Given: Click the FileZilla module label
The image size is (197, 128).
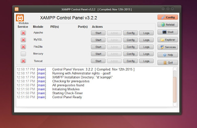Looking at the screenshot, I should point(38,47).
